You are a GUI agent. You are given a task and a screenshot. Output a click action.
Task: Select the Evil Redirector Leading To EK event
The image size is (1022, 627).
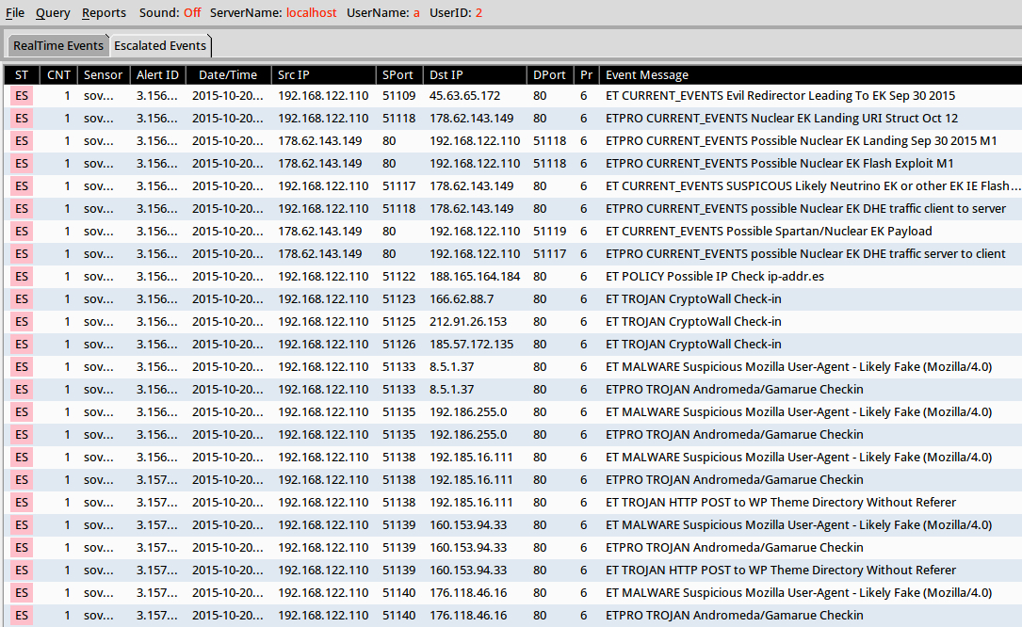pos(780,96)
